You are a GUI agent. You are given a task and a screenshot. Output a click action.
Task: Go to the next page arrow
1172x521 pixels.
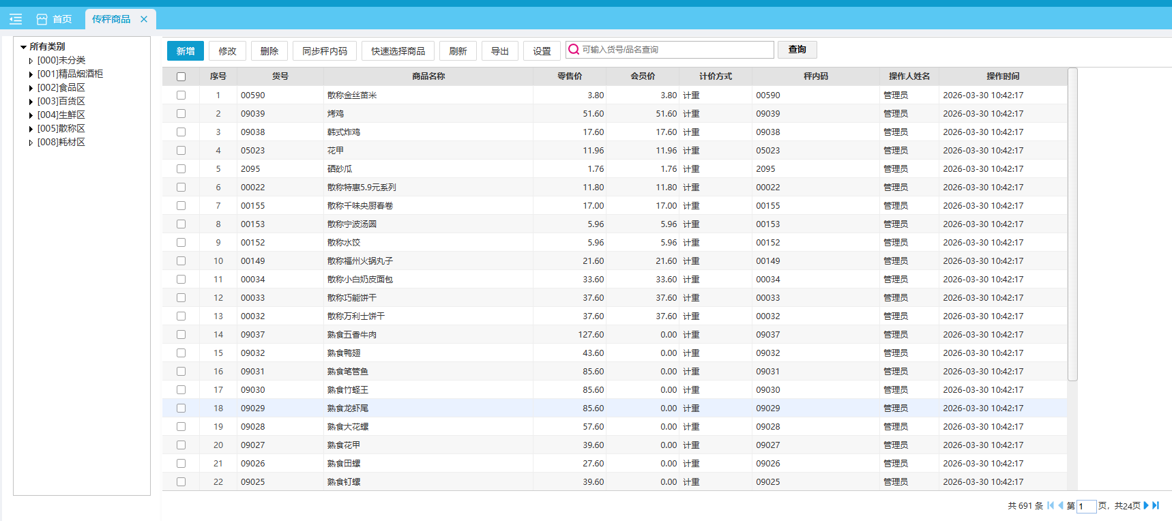[x=1146, y=505]
